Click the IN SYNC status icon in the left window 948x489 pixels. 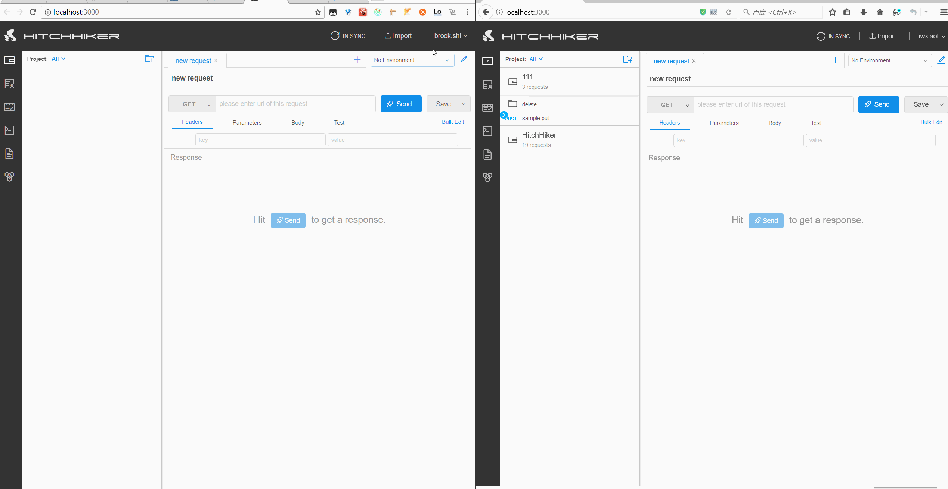tap(335, 36)
